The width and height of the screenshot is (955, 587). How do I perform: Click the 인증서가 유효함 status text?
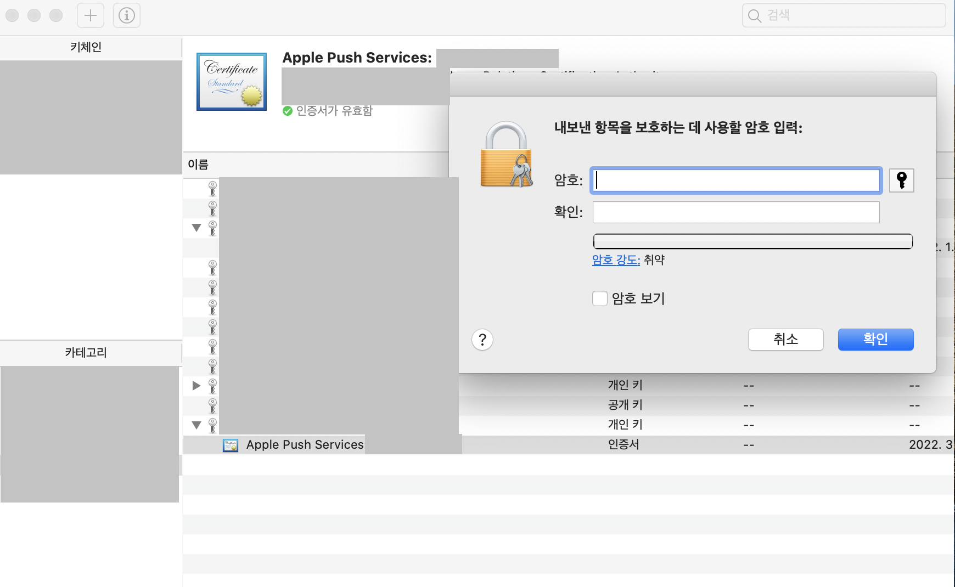point(334,111)
